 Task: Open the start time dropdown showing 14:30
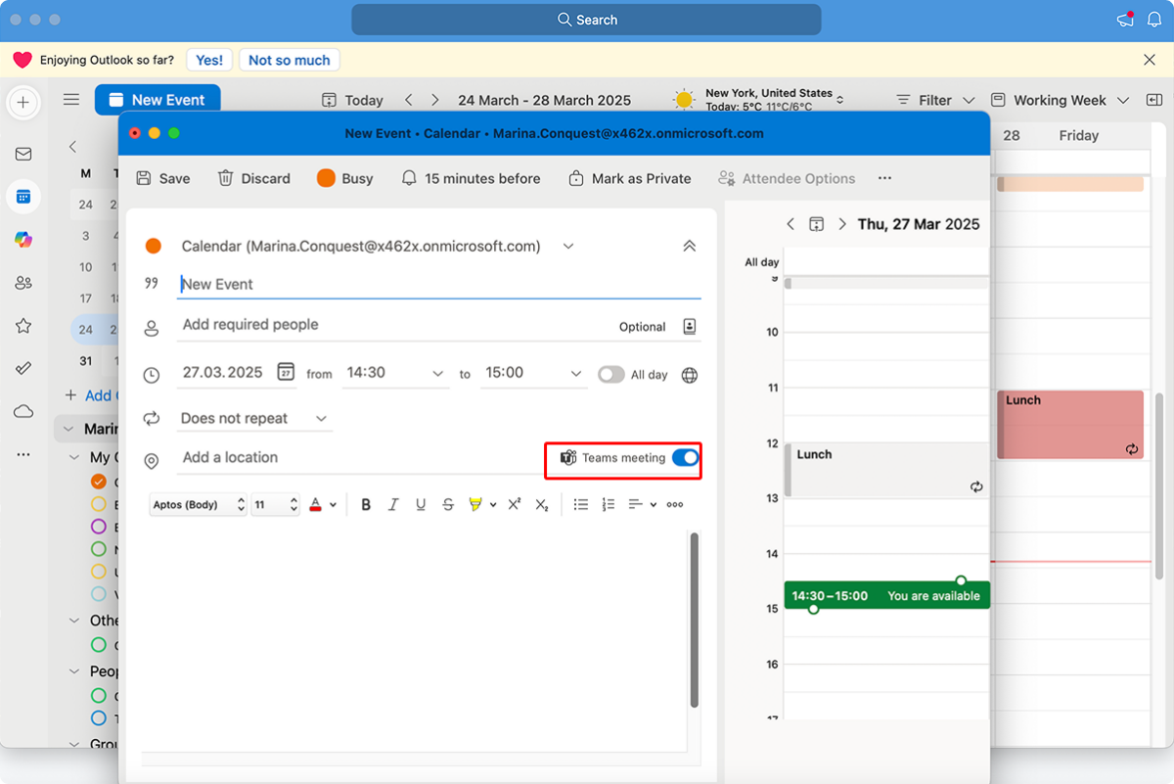(x=439, y=373)
